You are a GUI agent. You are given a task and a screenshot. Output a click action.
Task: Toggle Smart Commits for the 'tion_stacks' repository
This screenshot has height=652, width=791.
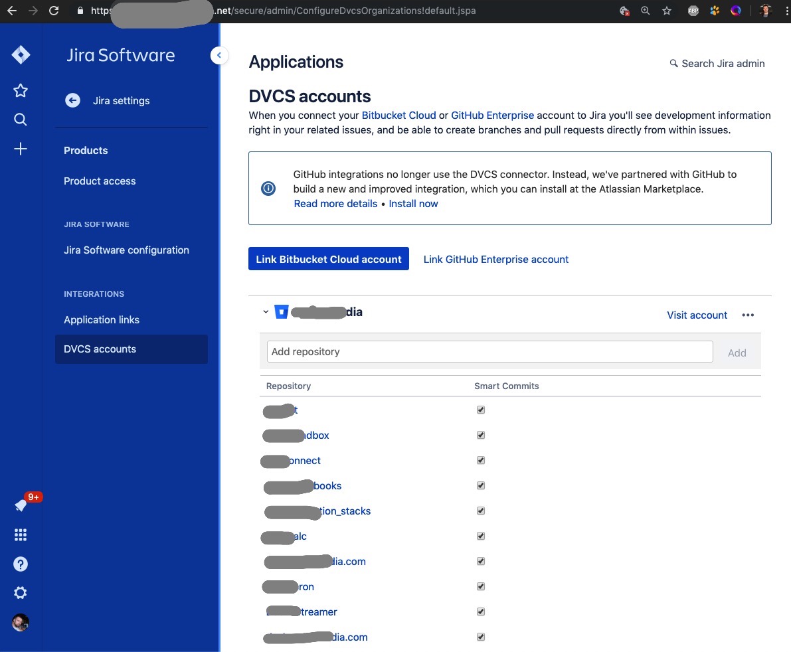(481, 511)
